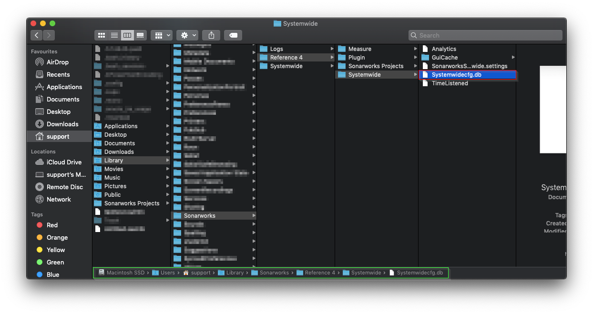Expand the Music folder arrow
This screenshot has width=593, height=314.
(x=167, y=177)
